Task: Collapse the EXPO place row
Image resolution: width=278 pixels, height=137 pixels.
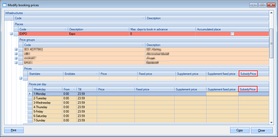Action: point(11,34)
